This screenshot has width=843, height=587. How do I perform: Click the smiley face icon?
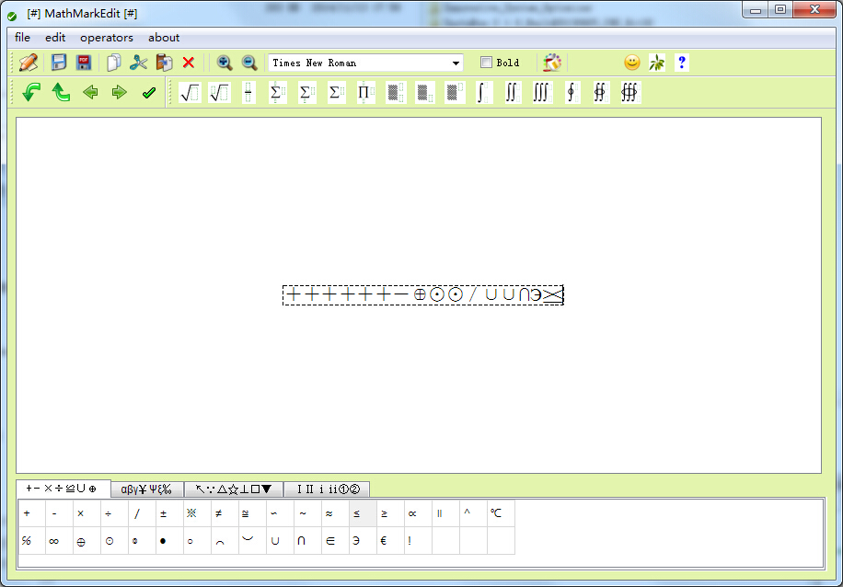point(631,62)
